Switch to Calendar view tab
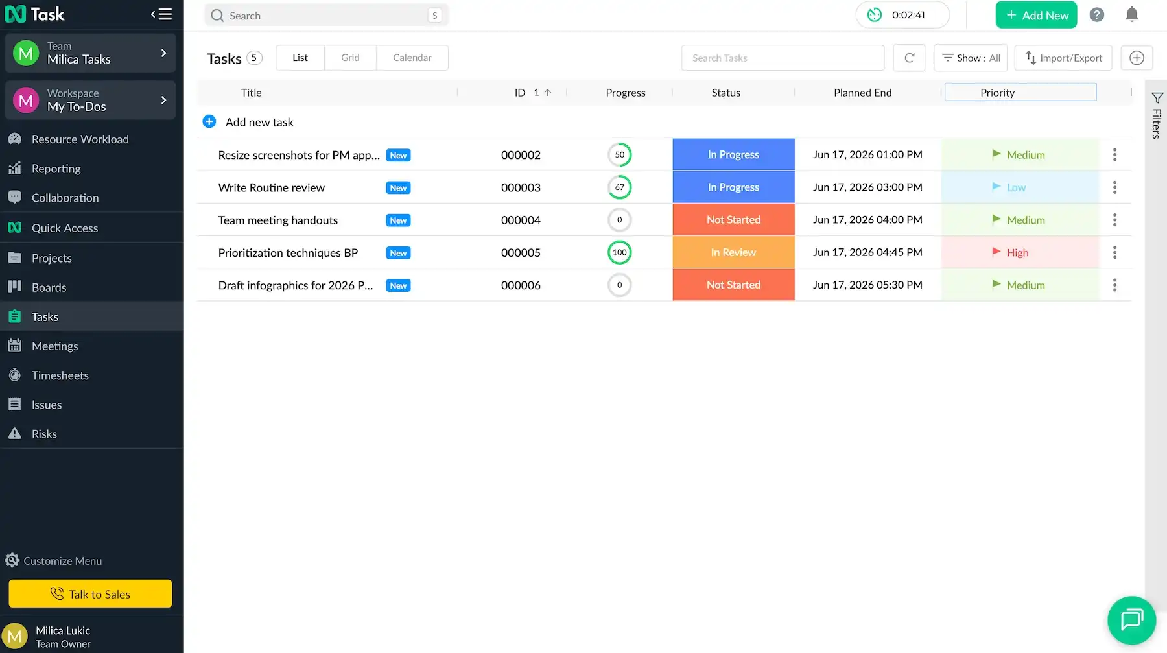Viewport: 1167px width, 653px height. click(412, 58)
